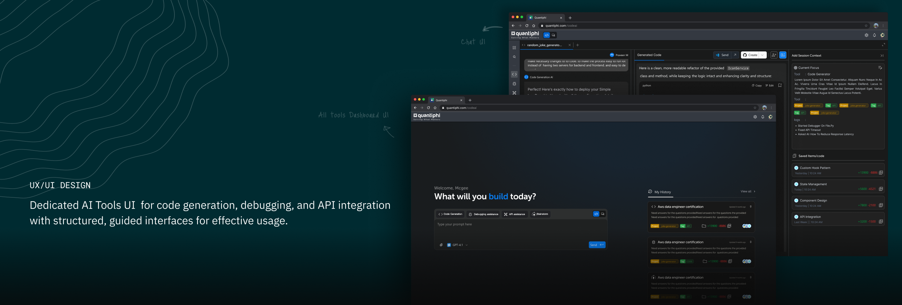
Task: Bookmark the generated python snippet
Action: click(x=780, y=85)
